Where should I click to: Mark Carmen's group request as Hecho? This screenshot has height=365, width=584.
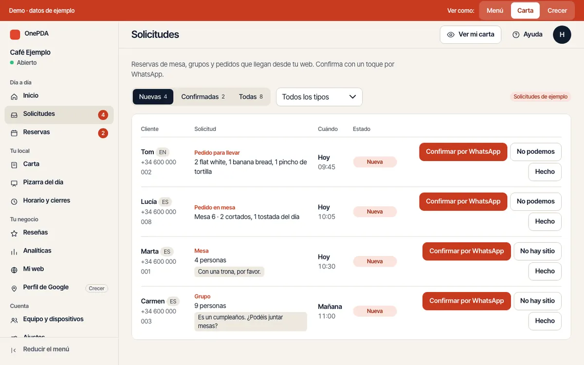coord(545,321)
